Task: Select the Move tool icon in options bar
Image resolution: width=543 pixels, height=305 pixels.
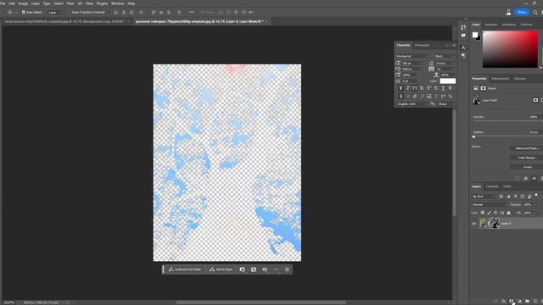Action: click(x=9, y=12)
